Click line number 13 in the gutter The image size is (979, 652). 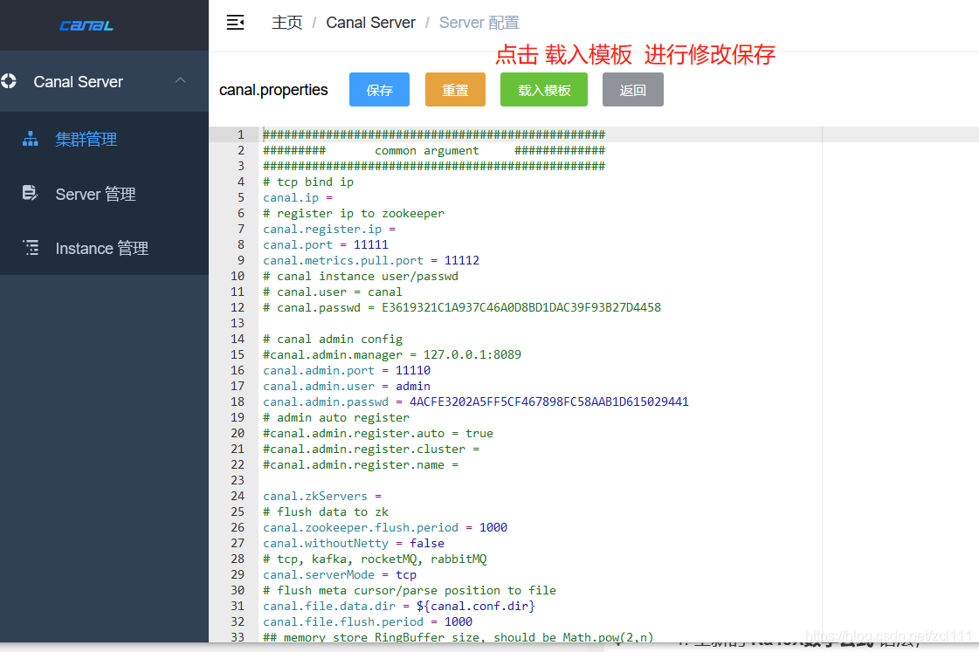click(238, 323)
